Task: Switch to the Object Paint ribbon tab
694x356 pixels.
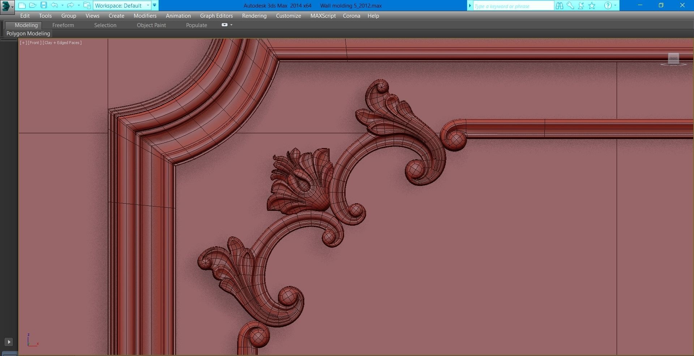Action: [151, 25]
